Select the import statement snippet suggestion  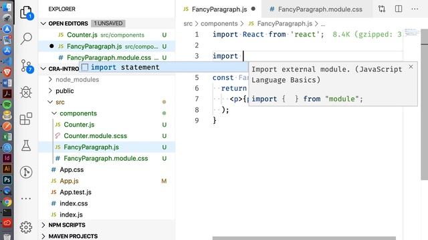click(163, 67)
